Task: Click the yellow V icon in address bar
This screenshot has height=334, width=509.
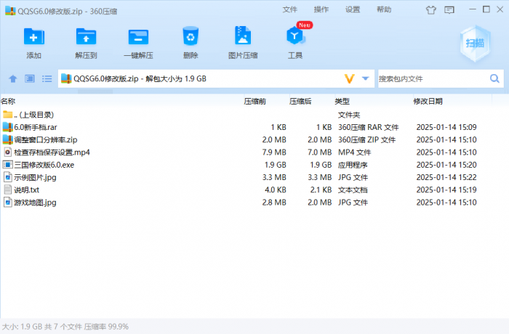Action: (349, 78)
